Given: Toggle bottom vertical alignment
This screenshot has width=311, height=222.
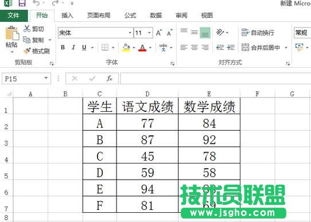Looking at the screenshot, I should coord(205,33).
